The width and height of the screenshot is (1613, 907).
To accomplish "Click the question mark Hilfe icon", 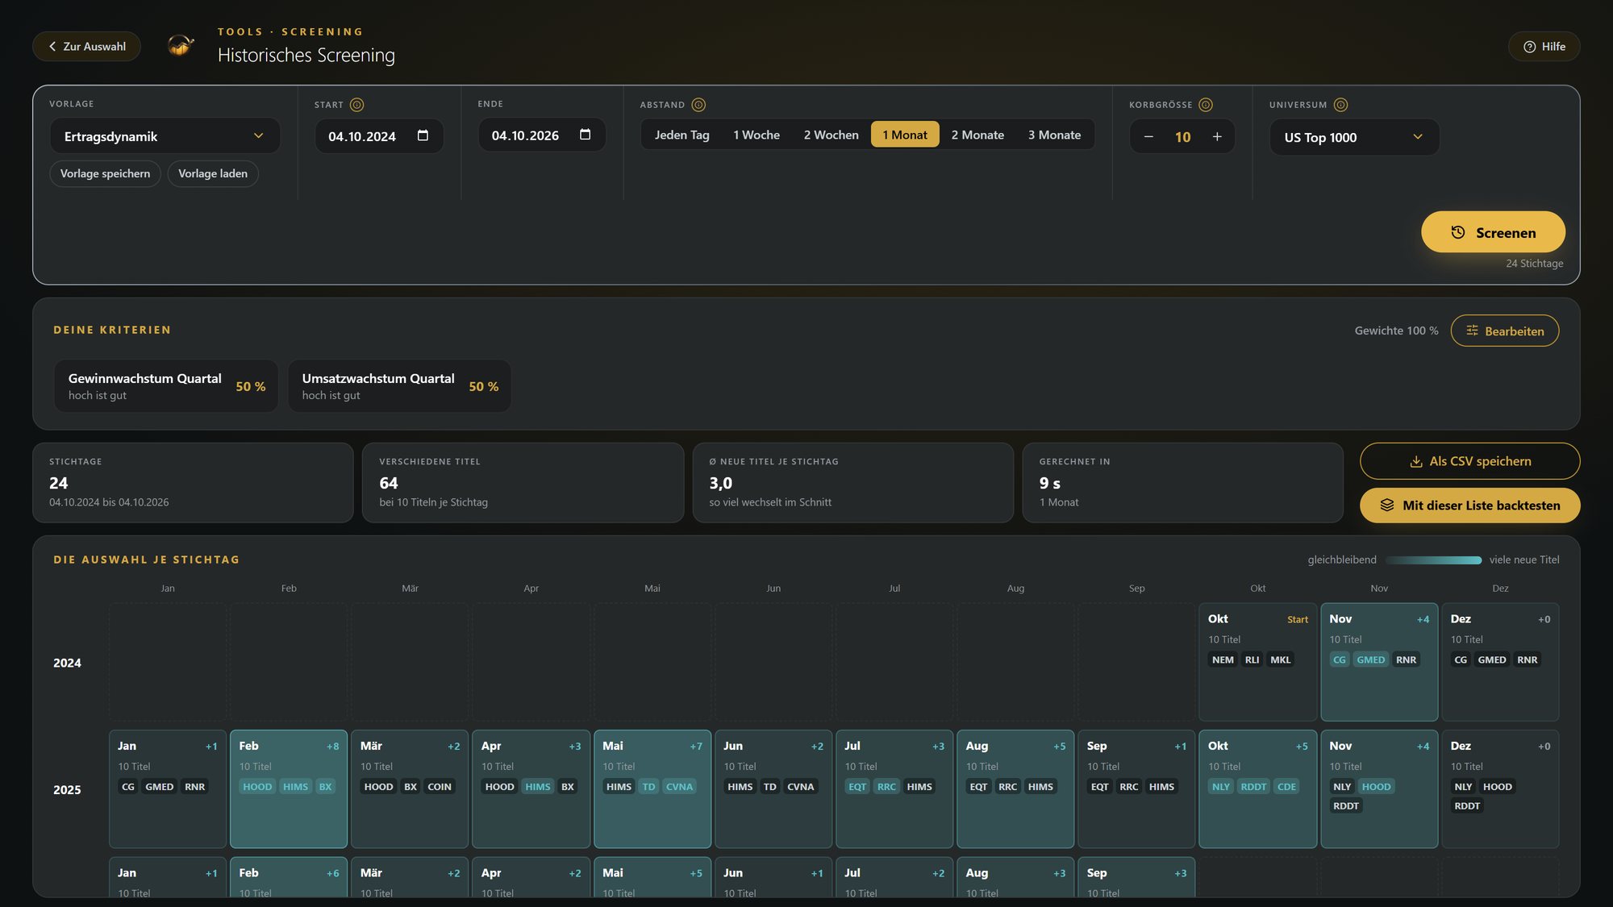I will pyautogui.click(x=1529, y=47).
